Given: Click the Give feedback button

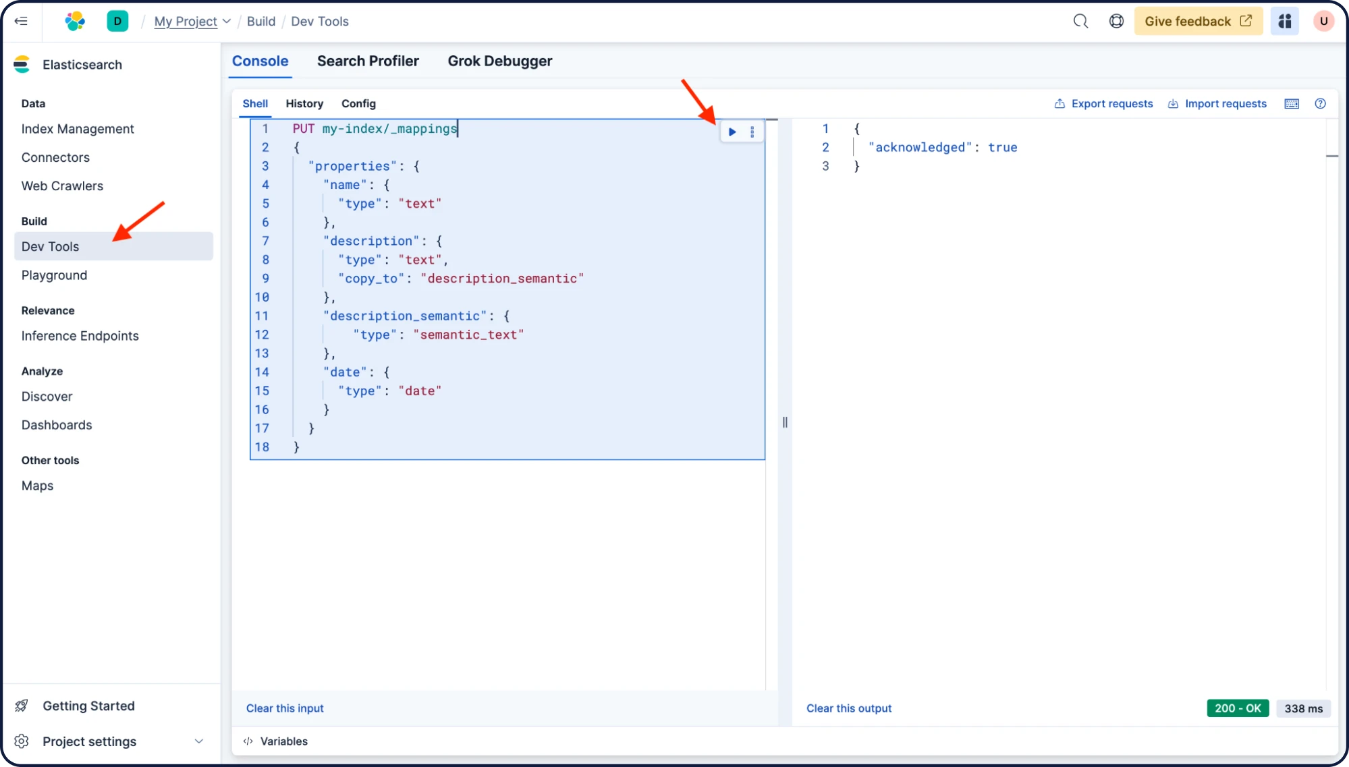Looking at the screenshot, I should pyautogui.click(x=1198, y=21).
